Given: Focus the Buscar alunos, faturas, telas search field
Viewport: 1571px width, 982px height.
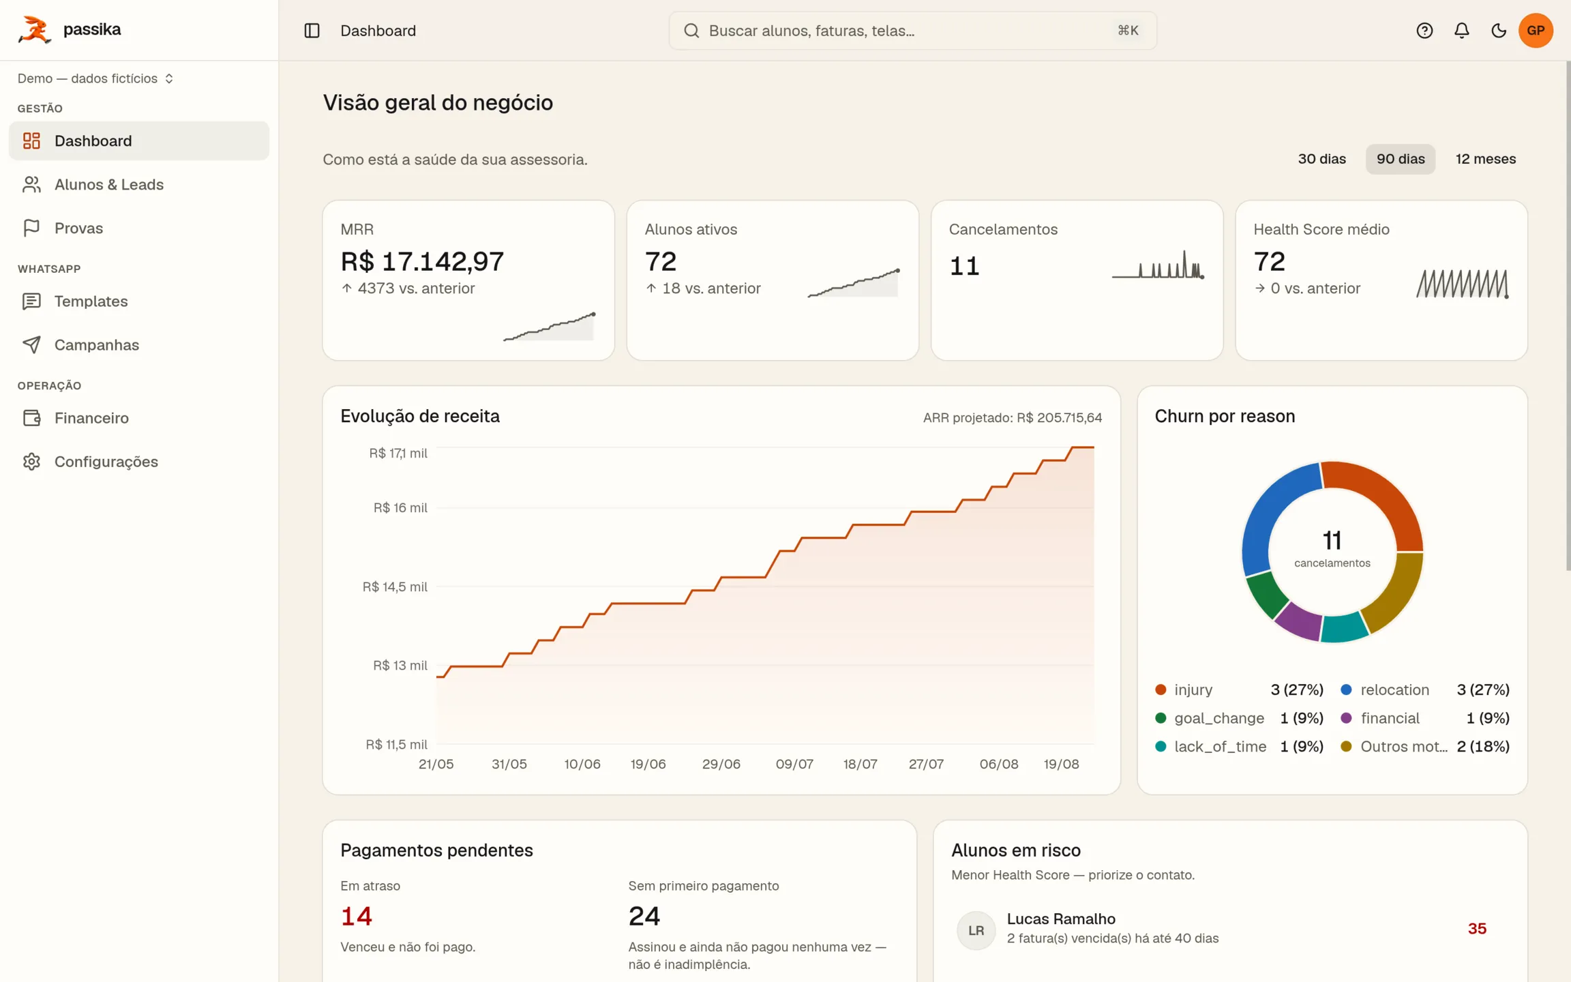Looking at the screenshot, I should click(912, 31).
